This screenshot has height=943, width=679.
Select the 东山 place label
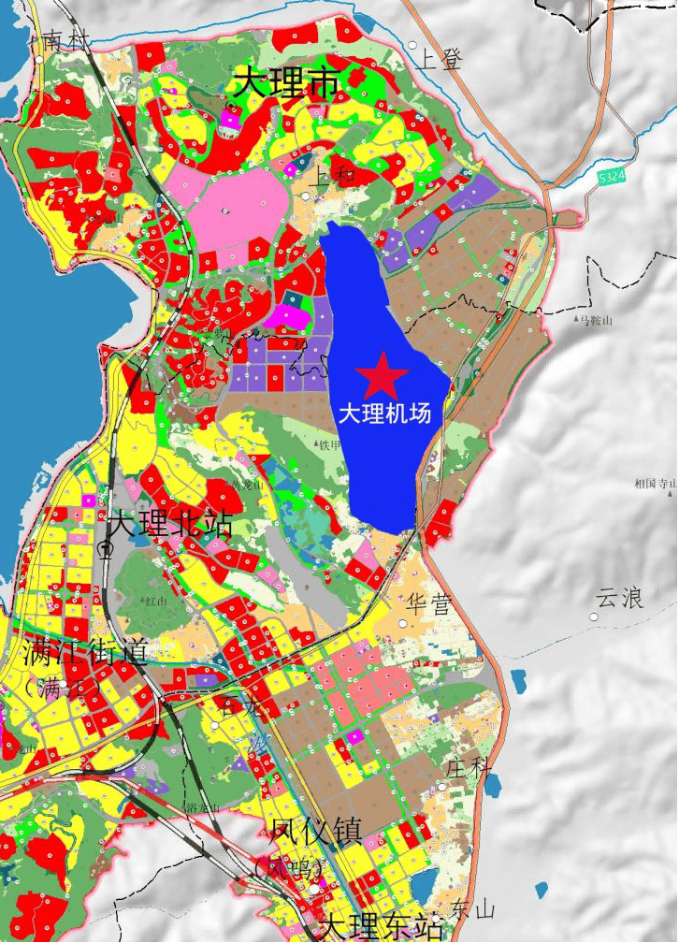474,908
